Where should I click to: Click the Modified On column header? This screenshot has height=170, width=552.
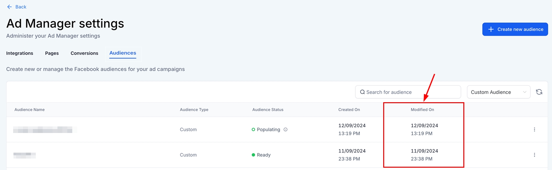422,110
